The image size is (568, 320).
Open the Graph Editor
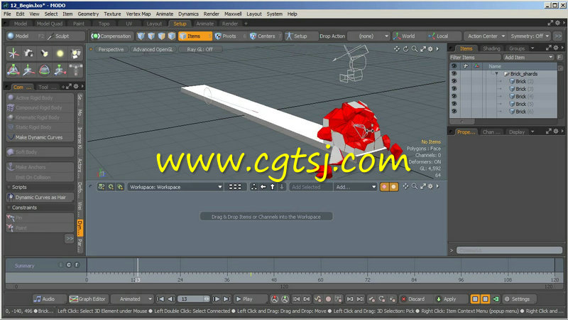(x=87, y=299)
